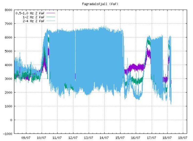Click the chart title Fagradalsfjall (faf)

pos(100,4)
